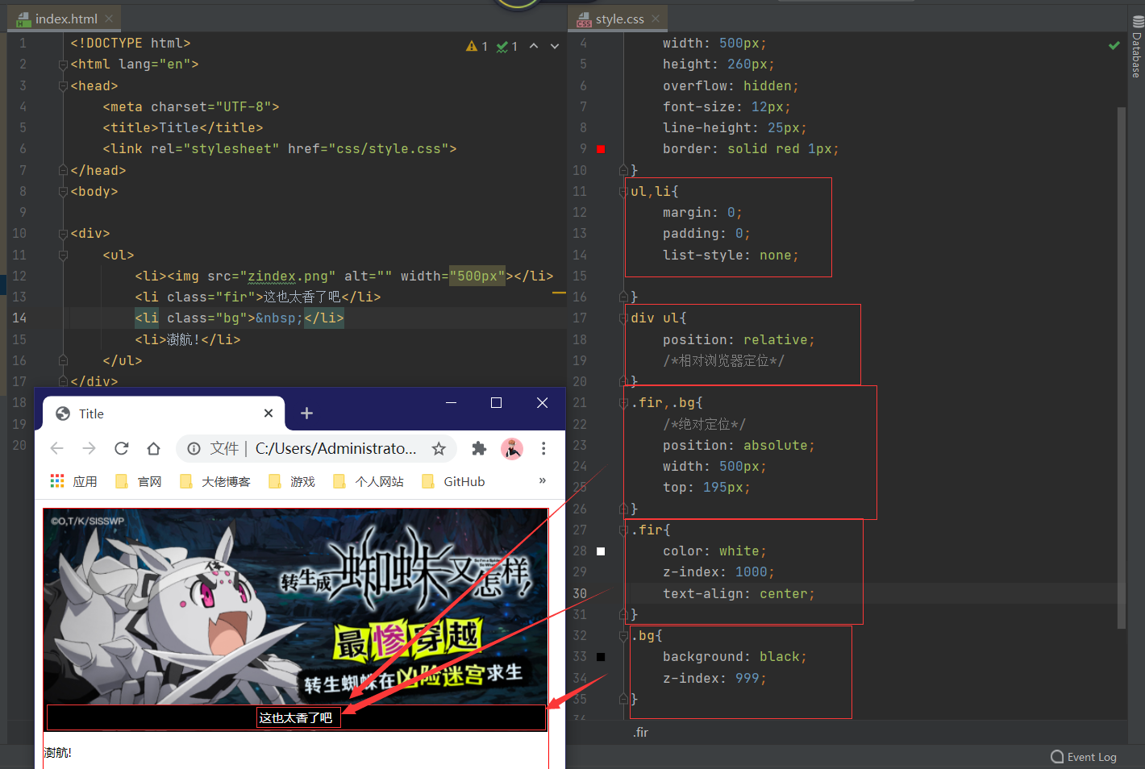Image resolution: width=1145 pixels, height=769 pixels.
Task: Click the black color swatch in gutter
Action: 600,657
